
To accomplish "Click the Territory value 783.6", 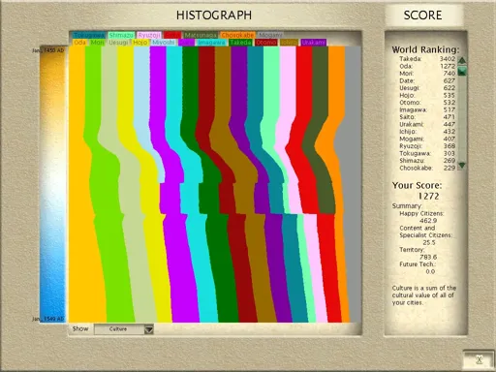I will click(x=428, y=257).
